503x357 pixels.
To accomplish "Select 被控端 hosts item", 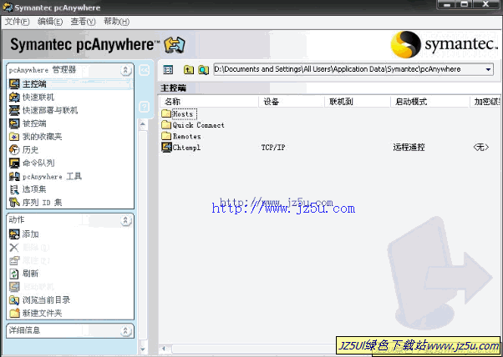I will 28,123.
